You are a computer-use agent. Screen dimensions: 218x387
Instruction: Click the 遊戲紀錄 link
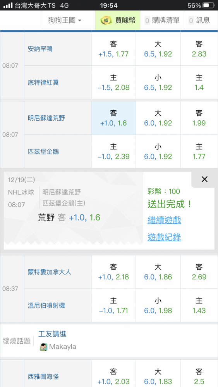pos(164,237)
